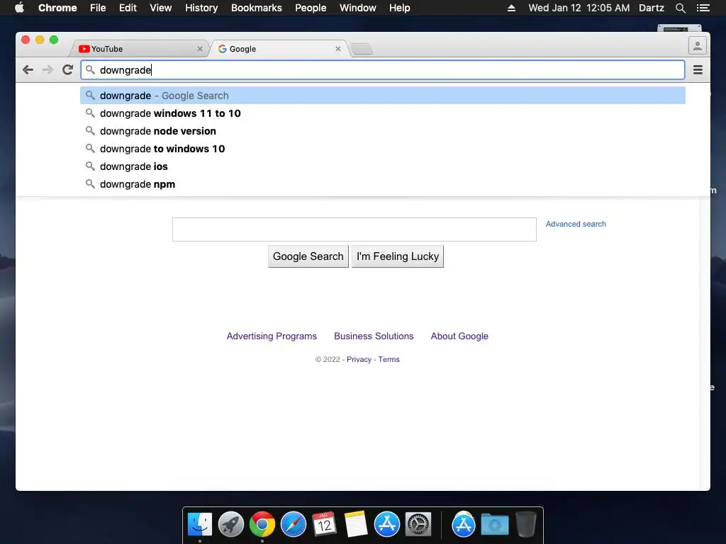
Task: Click the address bar containing downgrade
Action: coord(382,70)
